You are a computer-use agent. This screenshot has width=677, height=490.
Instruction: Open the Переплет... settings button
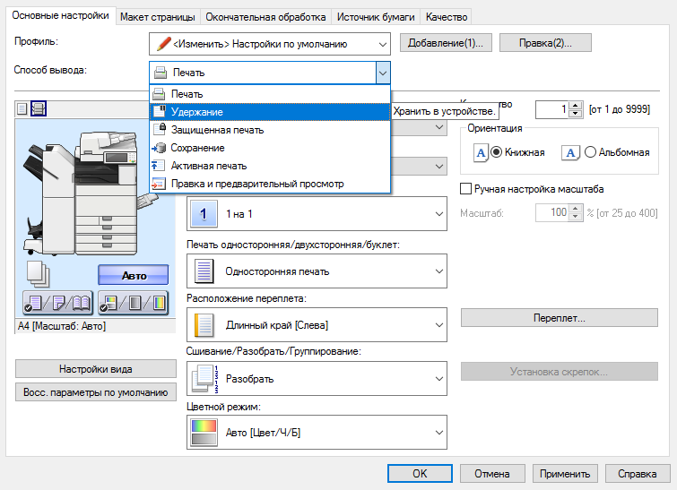tap(560, 318)
